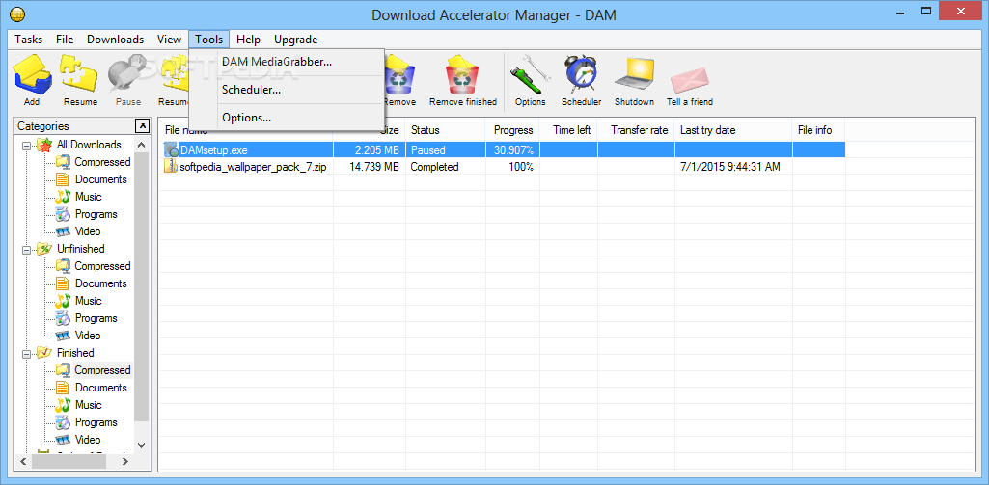Click the 30.907% progress cell

512,150
